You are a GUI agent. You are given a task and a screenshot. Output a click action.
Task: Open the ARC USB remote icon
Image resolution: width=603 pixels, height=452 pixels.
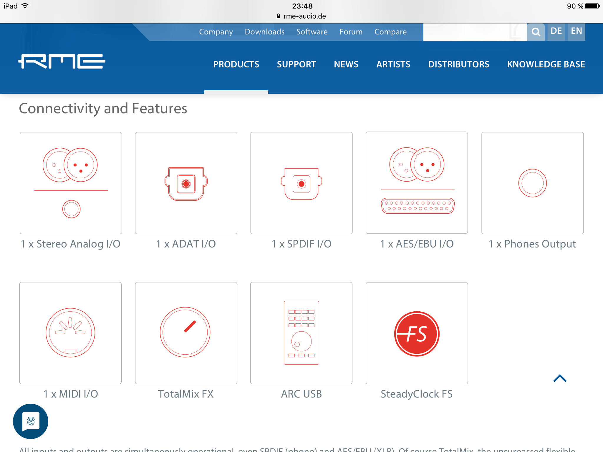[301, 333]
